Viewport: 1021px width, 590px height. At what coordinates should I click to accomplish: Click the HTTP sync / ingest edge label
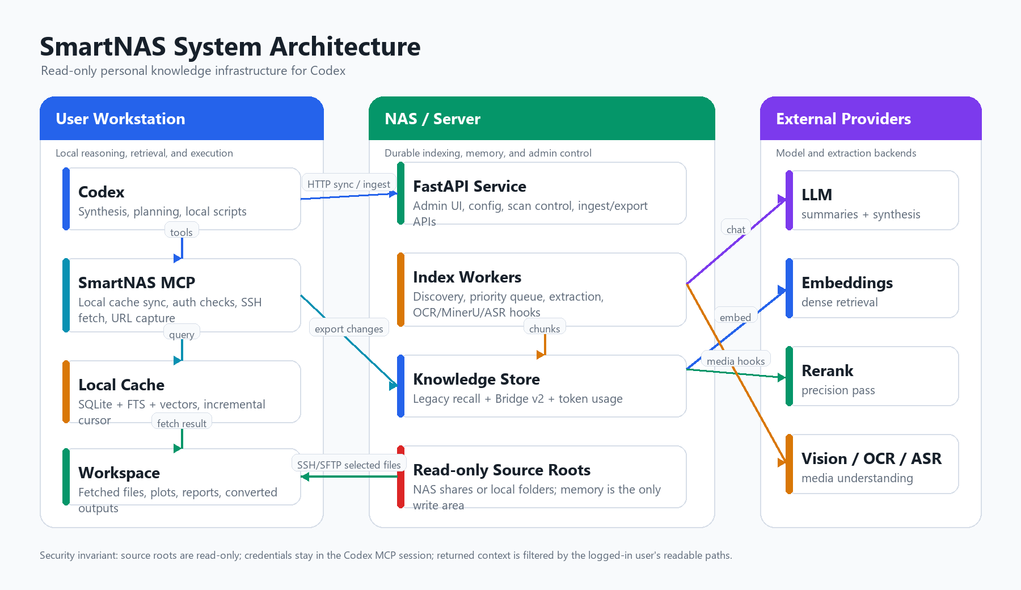coord(349,184)
